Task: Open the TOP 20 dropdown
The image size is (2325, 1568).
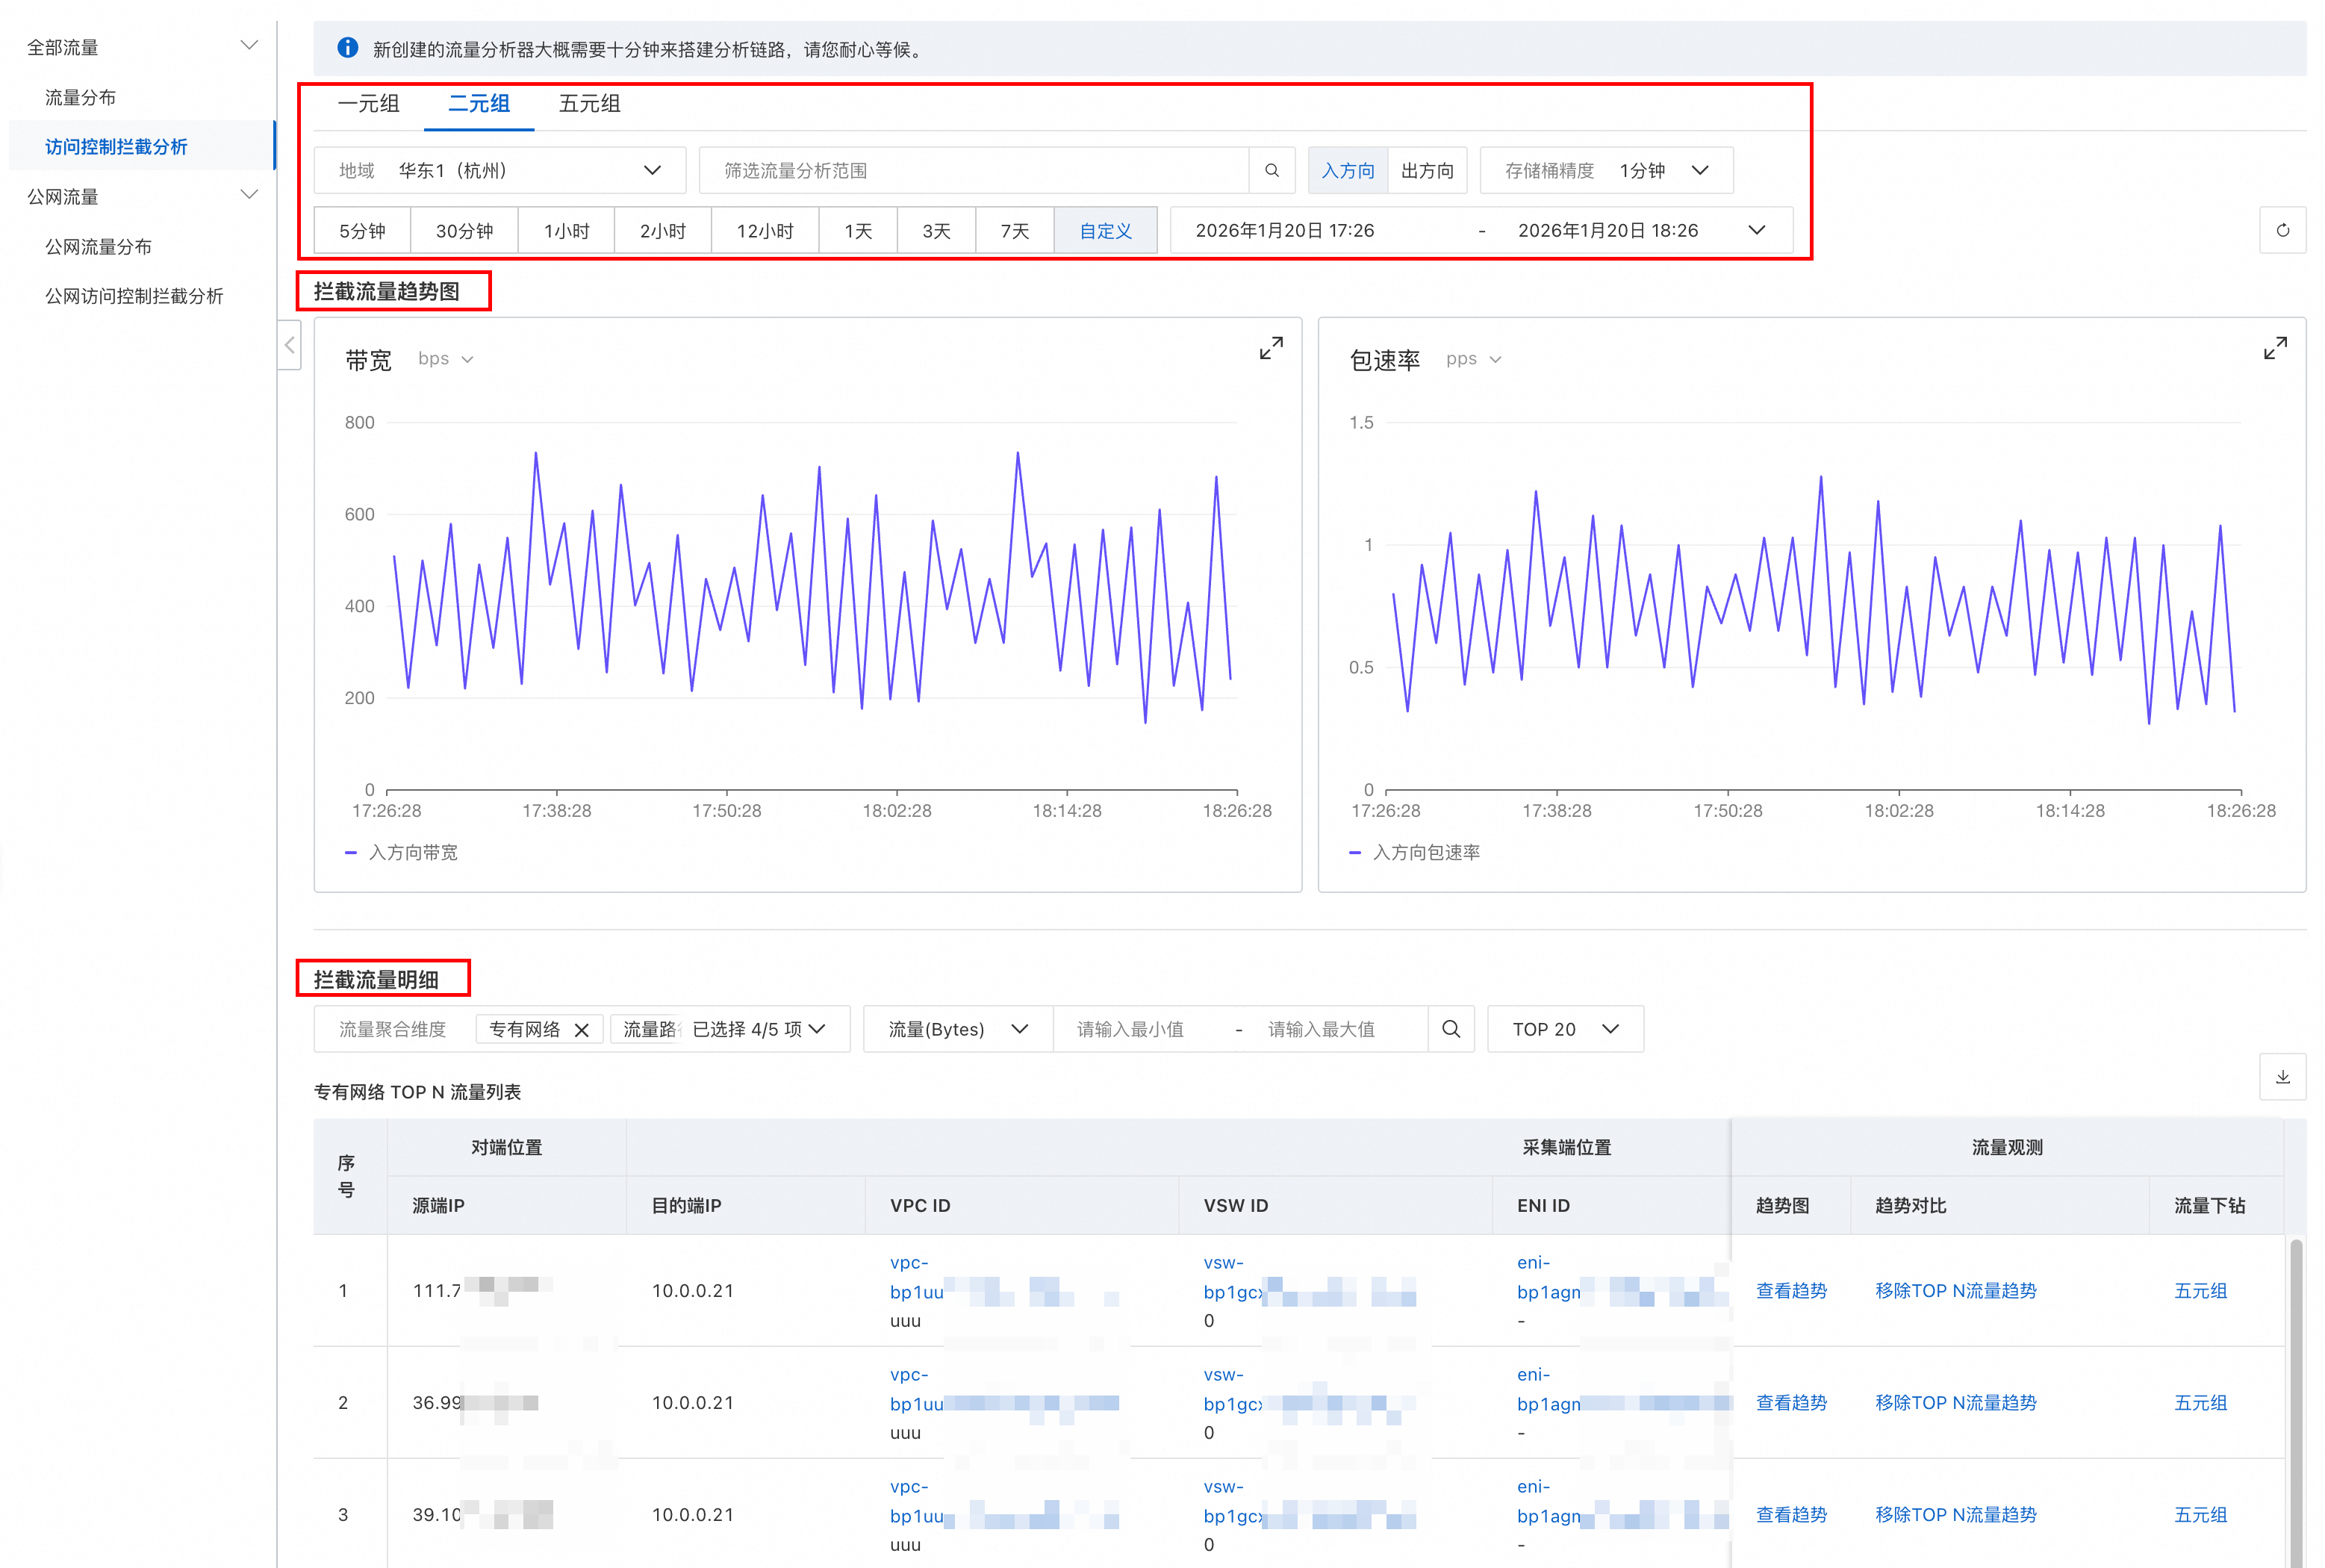Action: click(x=1564, y=1029)
